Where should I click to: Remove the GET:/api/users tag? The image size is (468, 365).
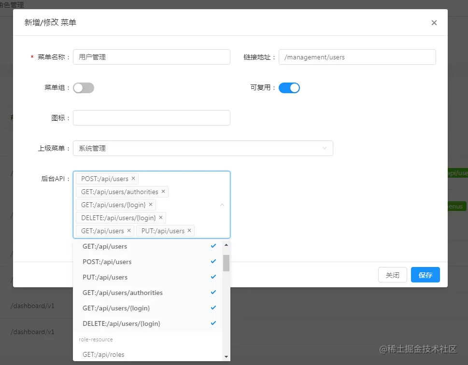pos(129,231)
